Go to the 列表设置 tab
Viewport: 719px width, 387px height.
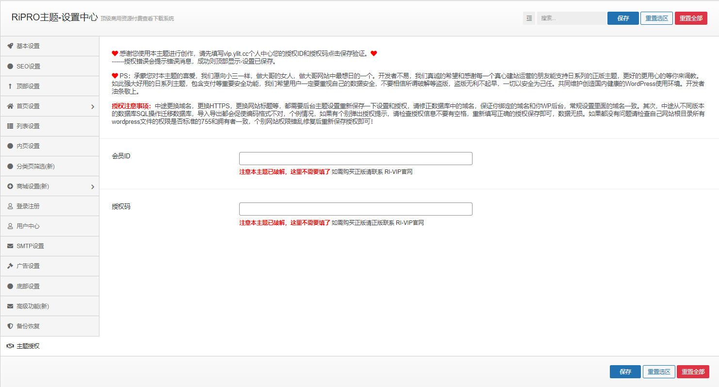(x=49, y=126)
